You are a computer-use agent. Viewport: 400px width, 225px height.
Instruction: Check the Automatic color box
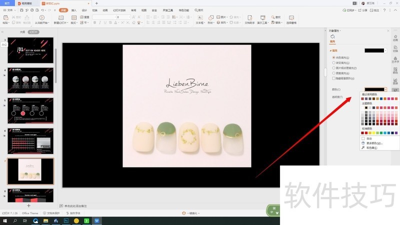click(363, 138)
